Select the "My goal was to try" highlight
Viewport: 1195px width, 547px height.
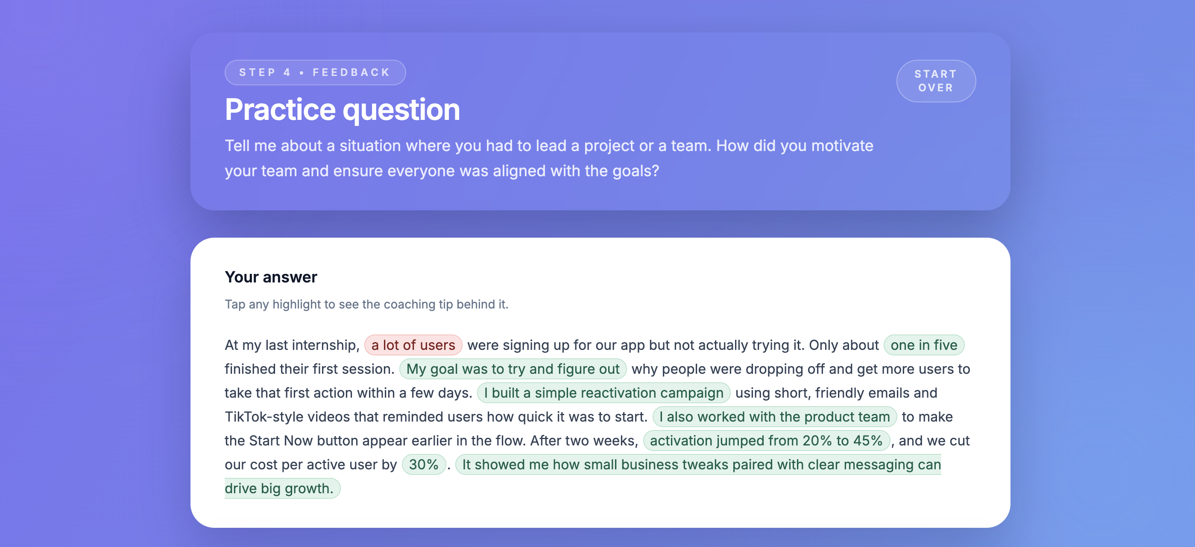[x=513, y=369]
